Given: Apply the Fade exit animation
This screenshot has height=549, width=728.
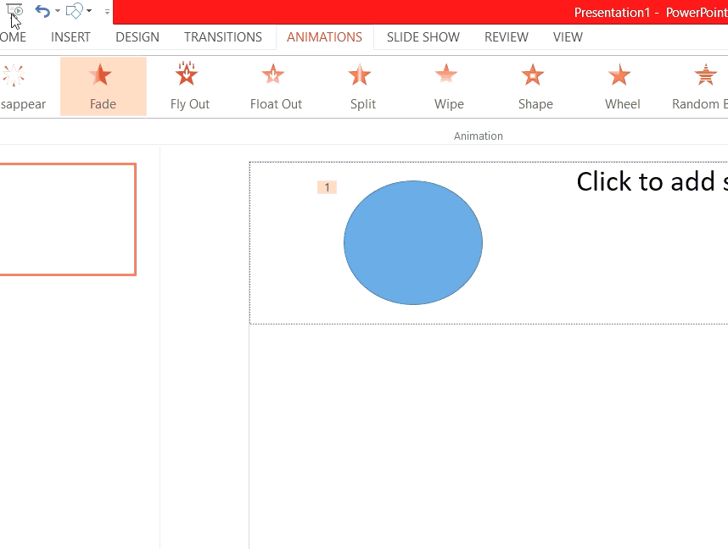Looking at the screenshot, I should tap(103, 86).
